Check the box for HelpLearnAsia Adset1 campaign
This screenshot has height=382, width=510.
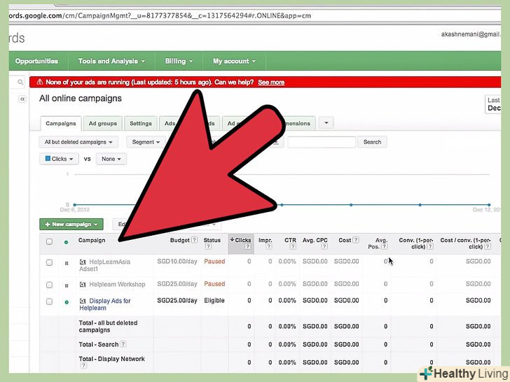[x=49, y=263]
